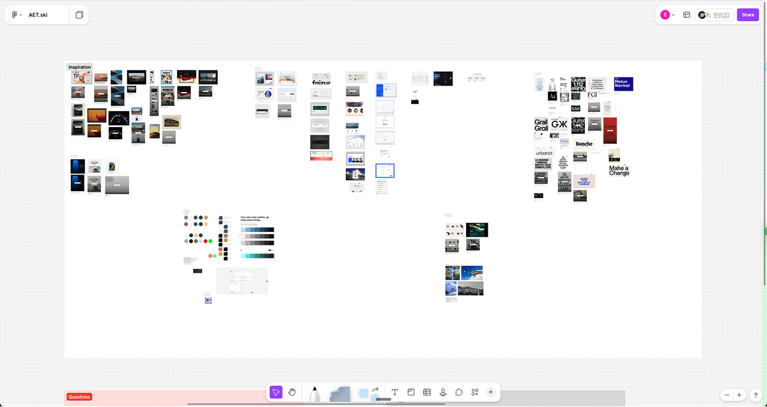The height and width of the screenshot is (407, 767).
Task: Select the Text tool
Action: coord(395,392)
